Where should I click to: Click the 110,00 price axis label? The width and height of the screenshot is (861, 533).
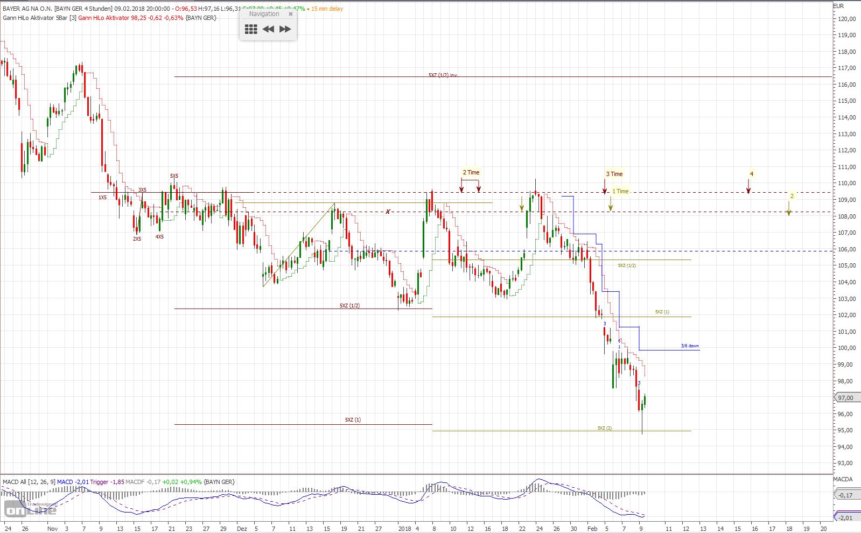[847, 183]
